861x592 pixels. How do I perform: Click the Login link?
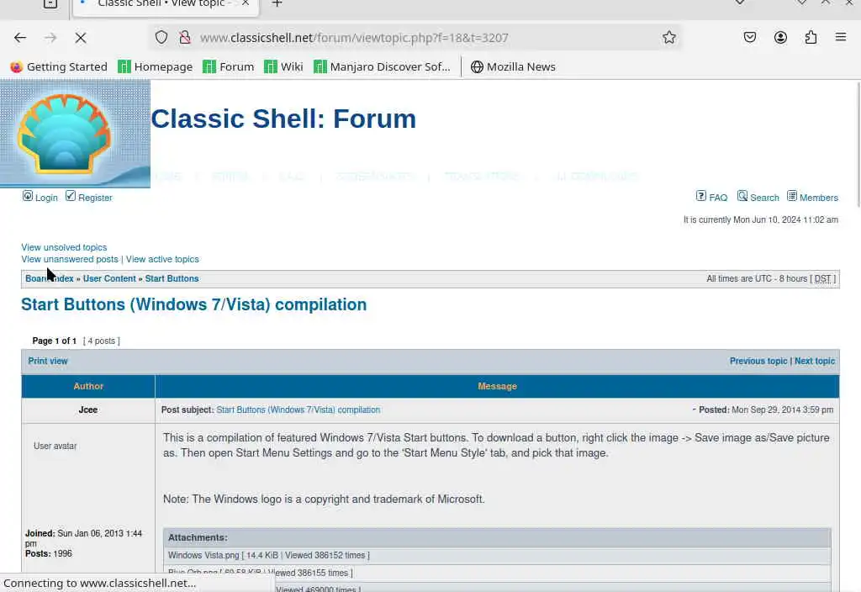(x=46, y=198)
